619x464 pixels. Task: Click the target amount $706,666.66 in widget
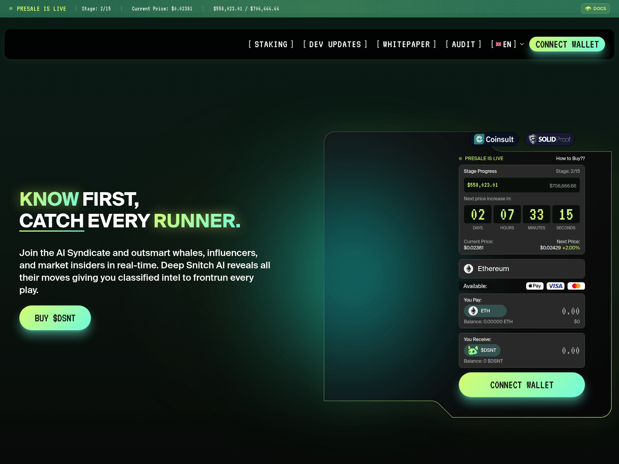point(563,186)
